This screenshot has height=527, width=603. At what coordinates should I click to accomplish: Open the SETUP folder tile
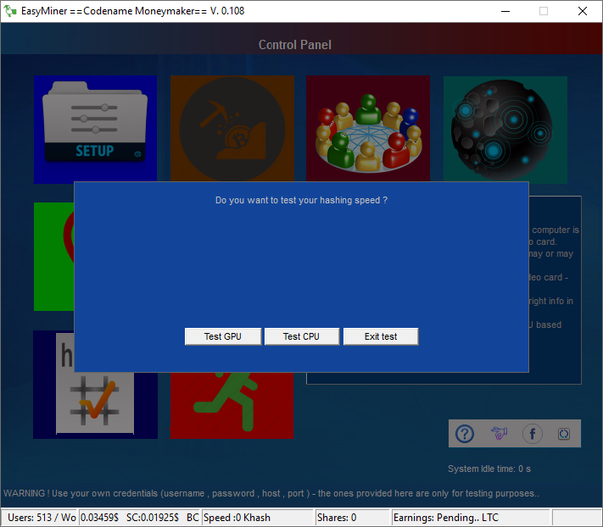(x=95, y=129)
